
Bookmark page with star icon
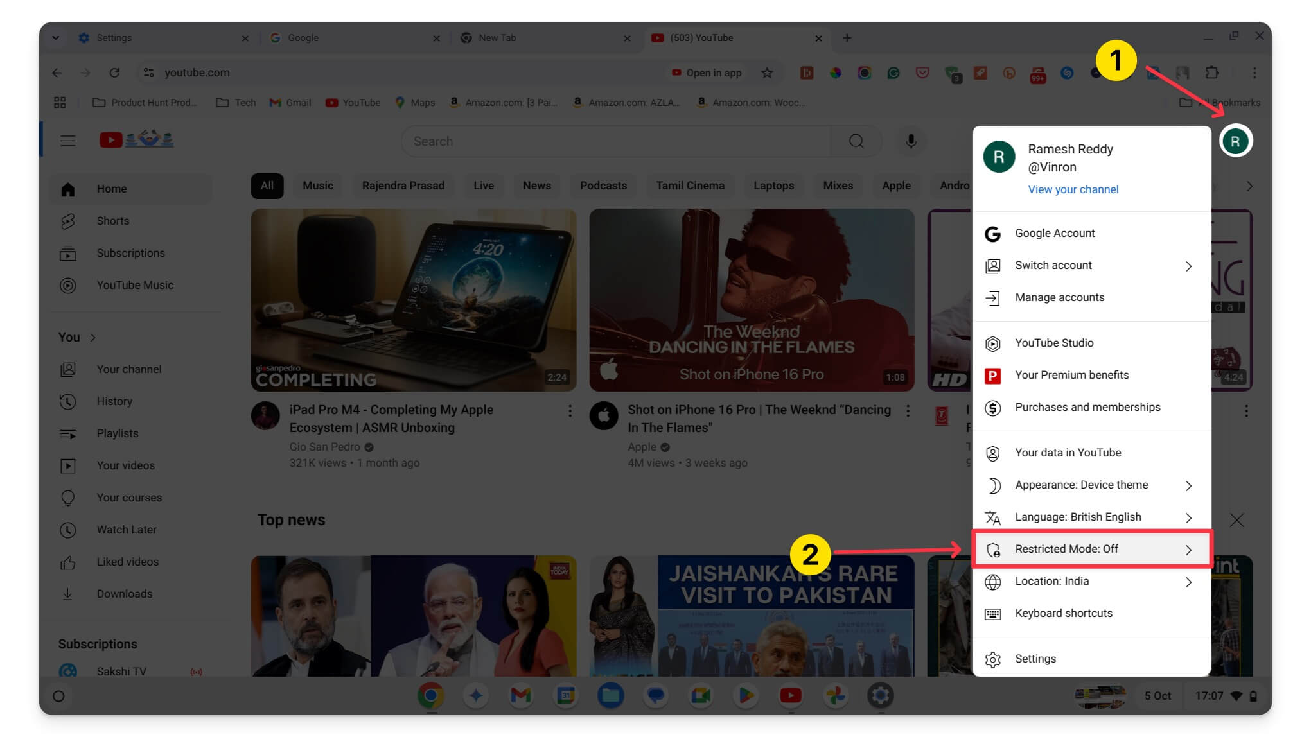point(767,73)
